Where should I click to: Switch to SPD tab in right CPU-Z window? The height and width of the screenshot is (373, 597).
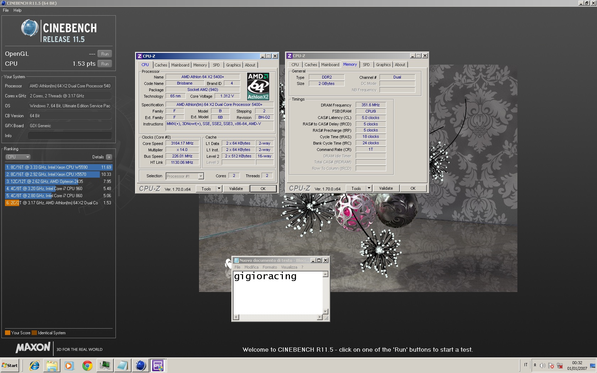[x=366, y=65]
